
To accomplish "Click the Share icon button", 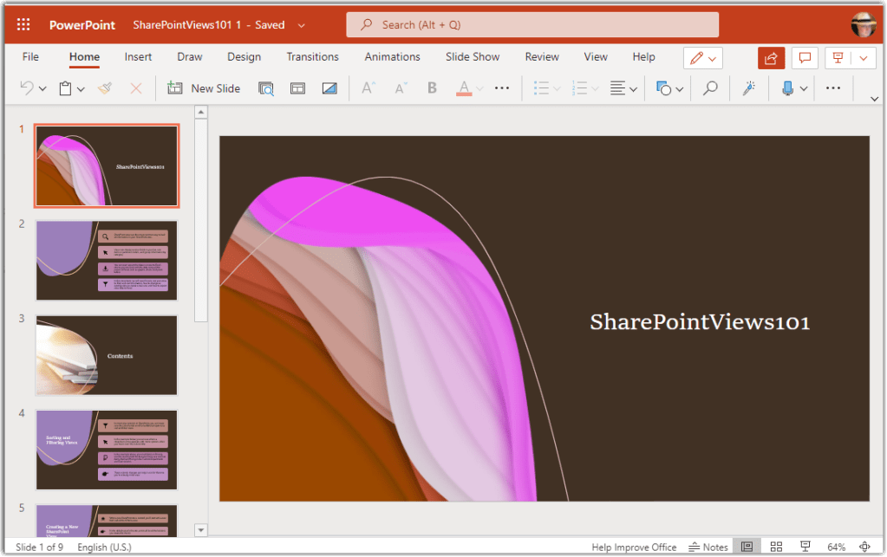I will point(770,57).
